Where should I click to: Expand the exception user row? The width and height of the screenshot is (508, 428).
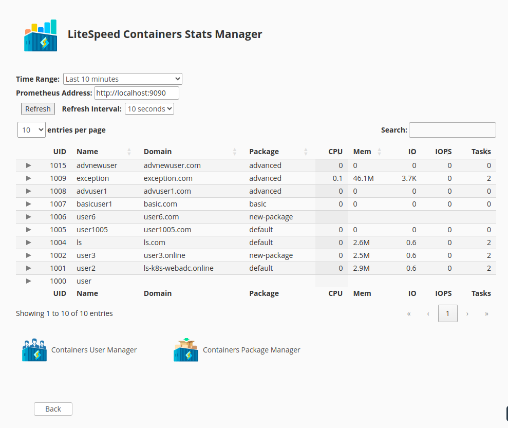[x=29, y=178]
